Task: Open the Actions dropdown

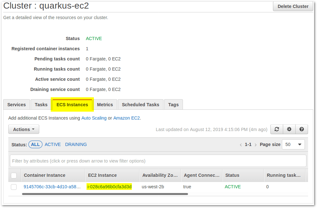Action: pyautogui.click(x=23, y=129)
